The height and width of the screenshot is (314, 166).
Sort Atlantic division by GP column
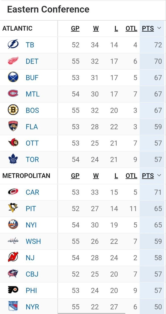pyautogui.click(x=75, y=29)
